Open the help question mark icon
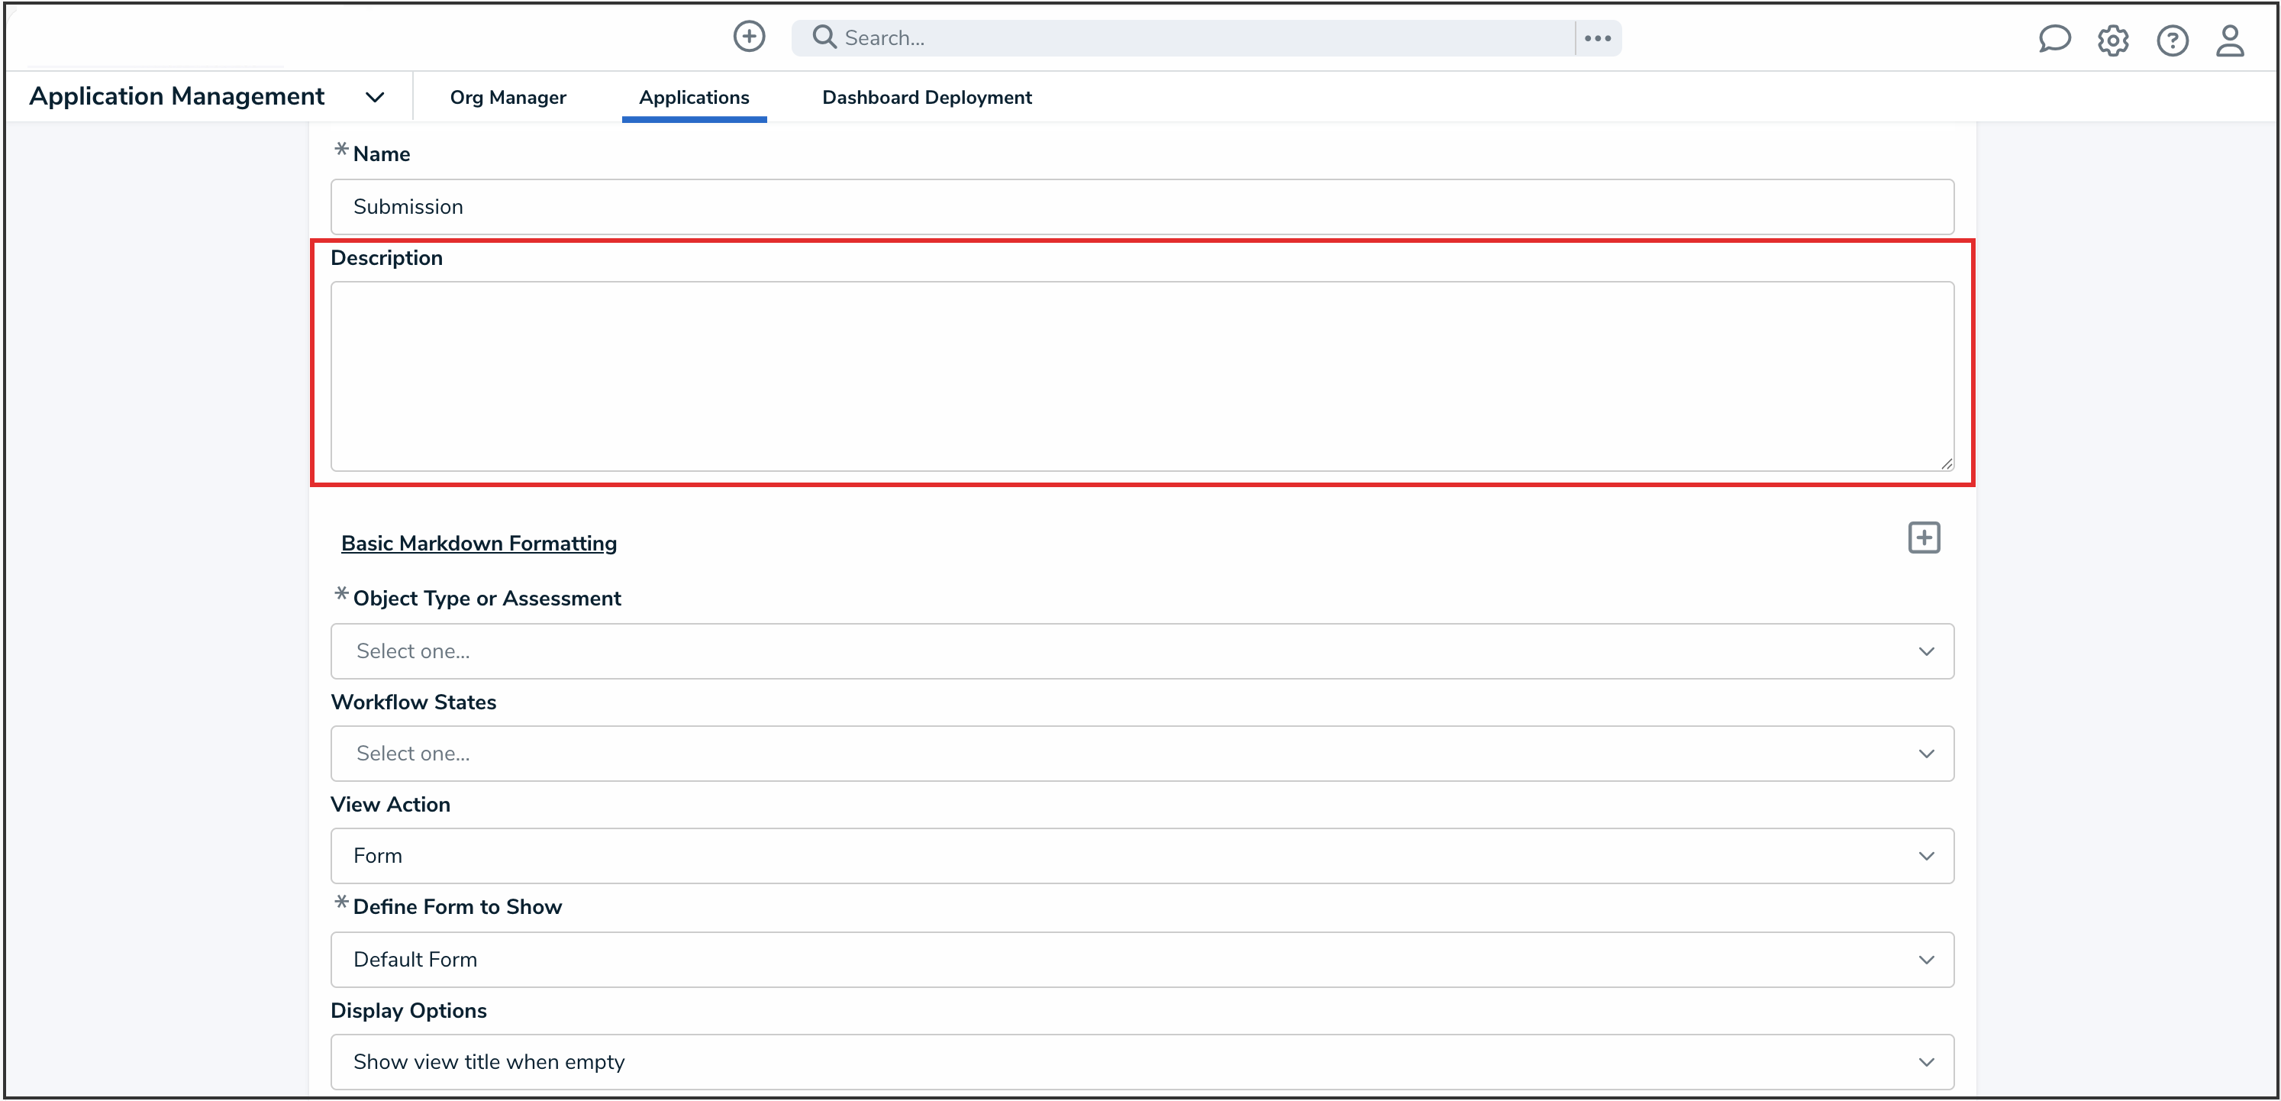Image resolution: width=2281 pixels, height=1101 pixels. click(2172, 40)
